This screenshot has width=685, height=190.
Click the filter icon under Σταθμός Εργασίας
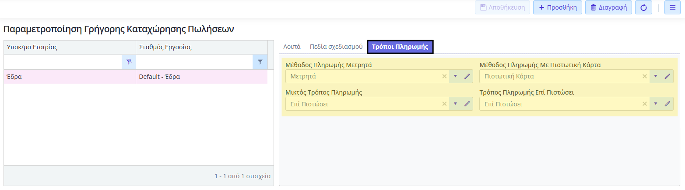[260, 62]
